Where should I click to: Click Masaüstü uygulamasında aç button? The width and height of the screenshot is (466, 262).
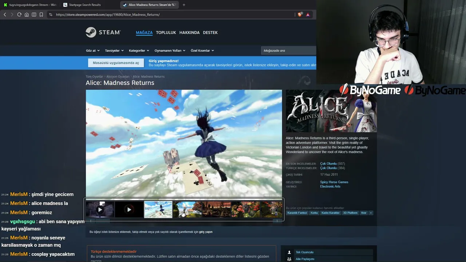[116, 63]
